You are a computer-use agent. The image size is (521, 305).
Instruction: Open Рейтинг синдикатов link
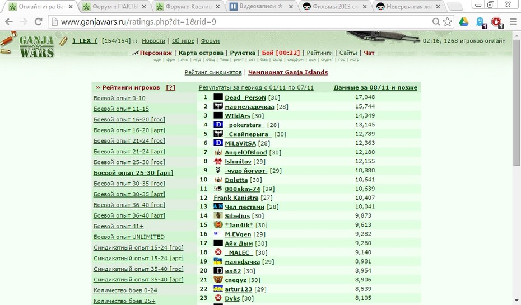(x=213, y=72)
